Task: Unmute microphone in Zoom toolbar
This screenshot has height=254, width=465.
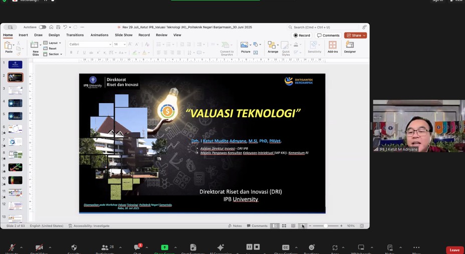Action: [x=12, y=248]
